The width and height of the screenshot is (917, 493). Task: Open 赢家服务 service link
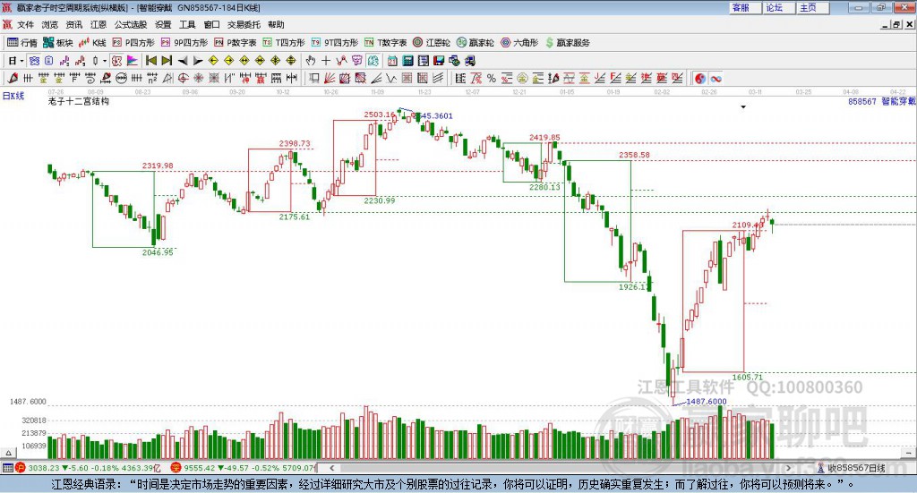(x=567, y=43)
